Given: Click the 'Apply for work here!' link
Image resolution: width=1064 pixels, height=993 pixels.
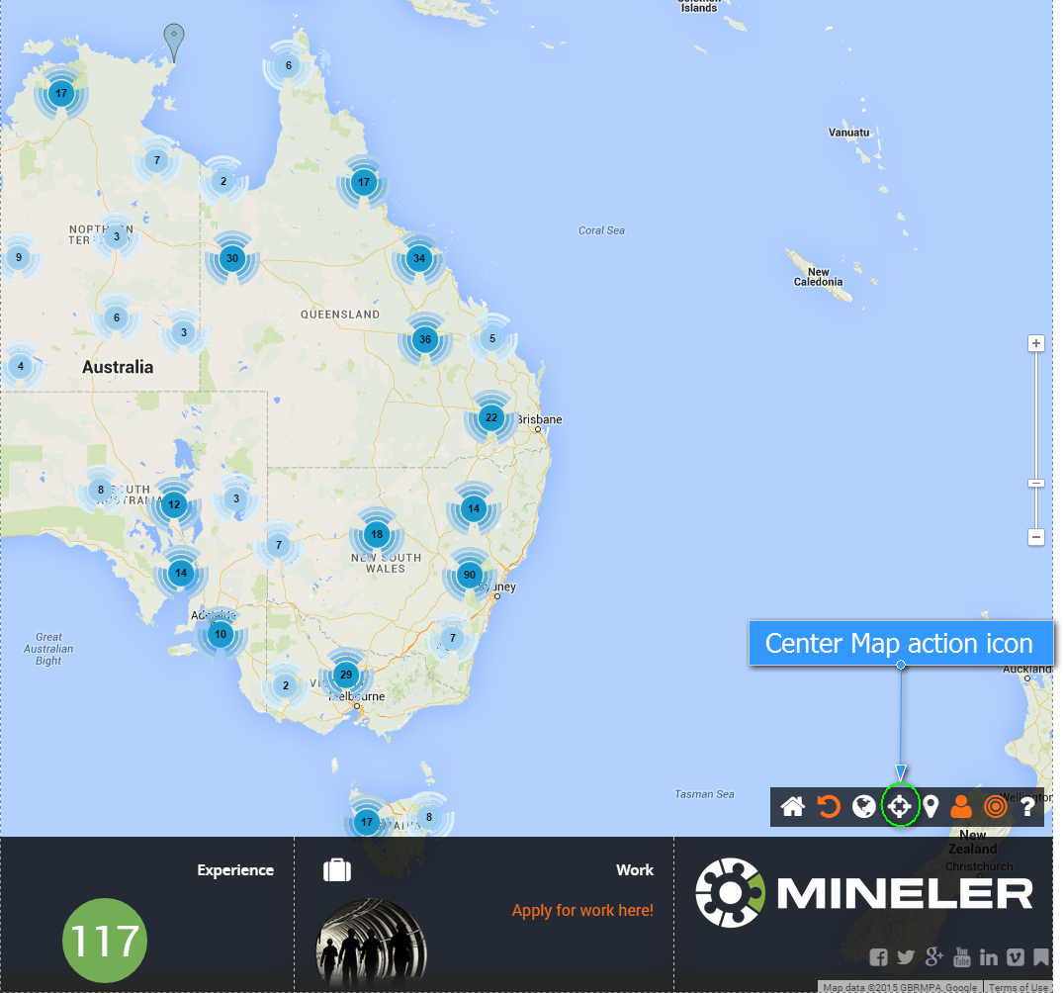Looking at the screenshot, I should (x=582, y=910).
